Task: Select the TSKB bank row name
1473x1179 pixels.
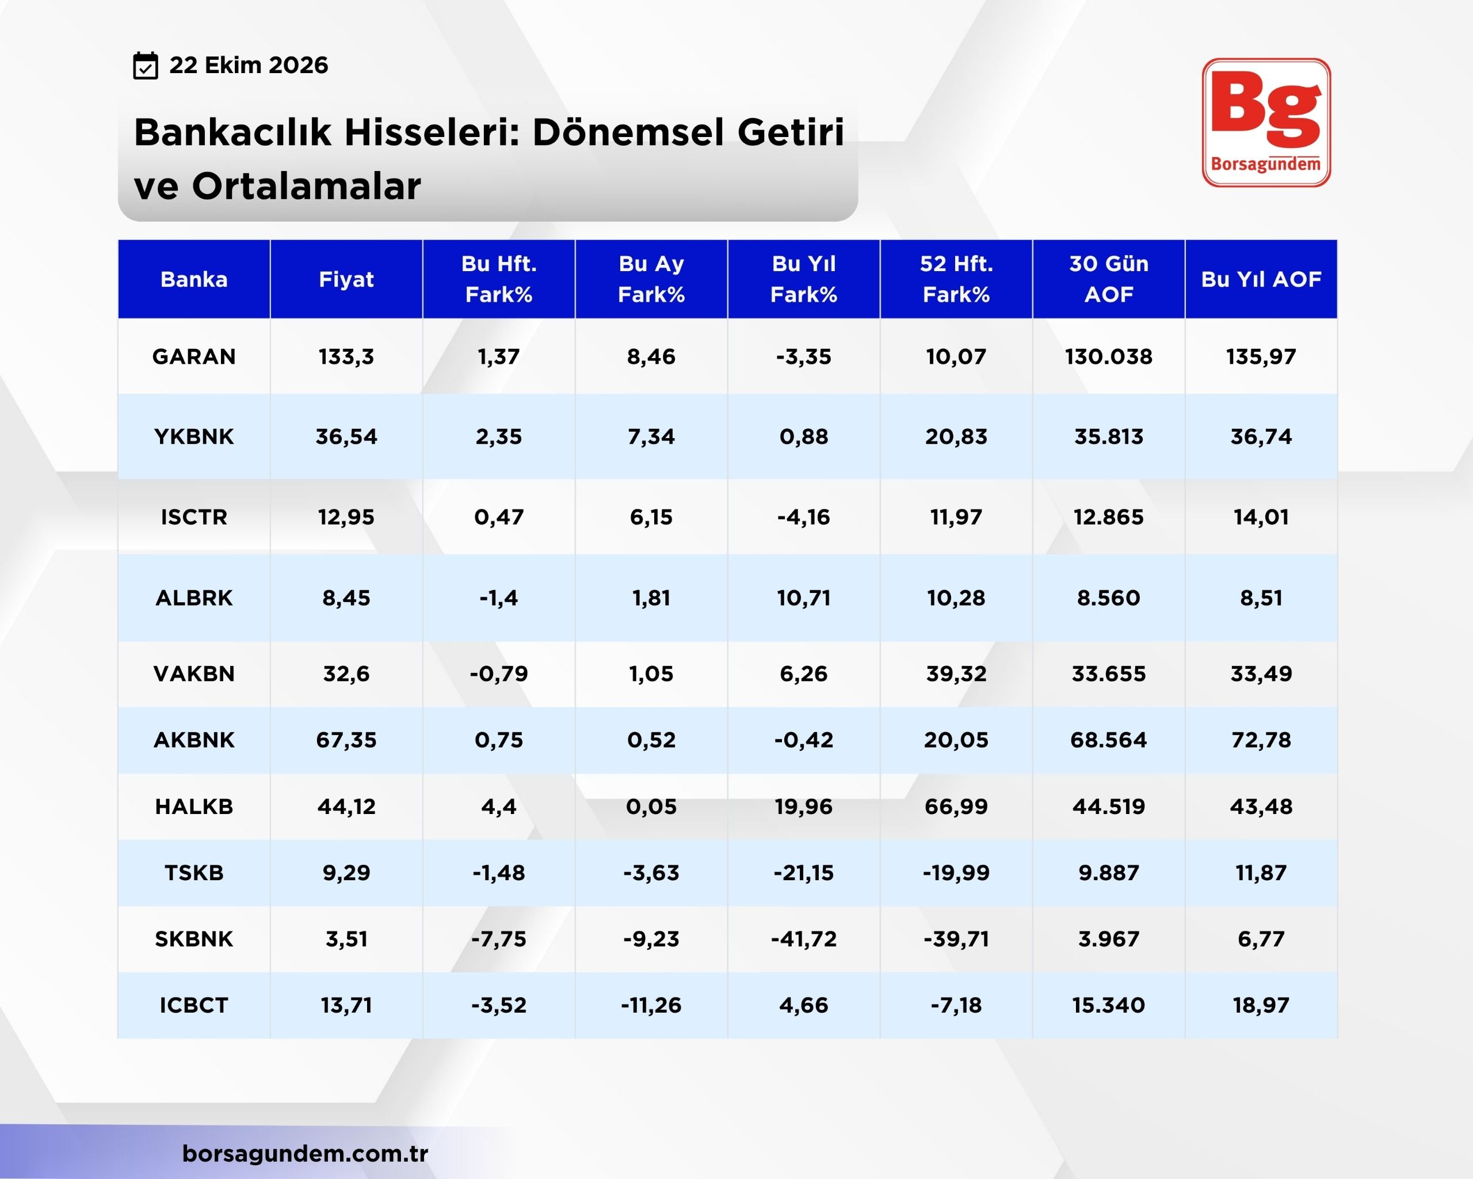Action: 194,873
